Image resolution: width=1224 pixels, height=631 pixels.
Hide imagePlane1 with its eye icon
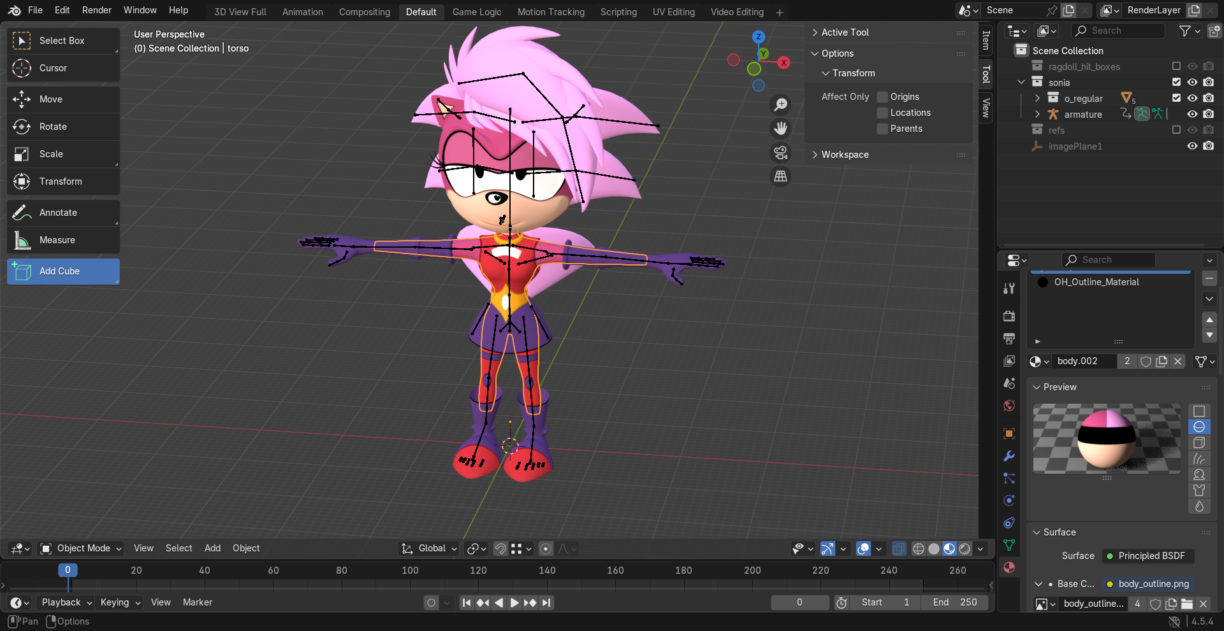(1192, 146)
